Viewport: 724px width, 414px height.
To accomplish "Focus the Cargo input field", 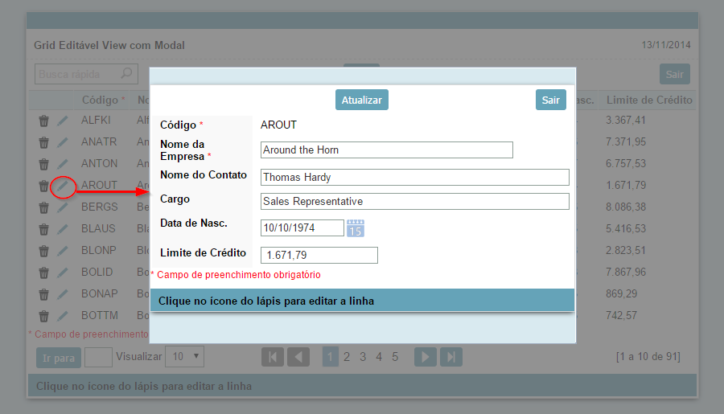I will click(x=415, y=201).
